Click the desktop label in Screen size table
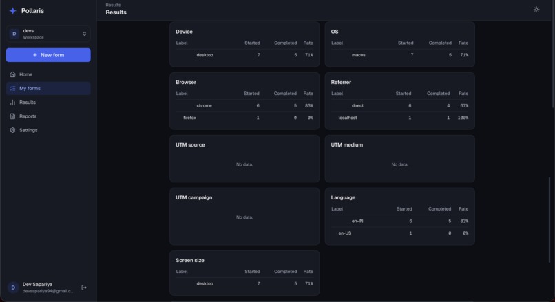The height and width of the screenshot is (302, 555). pyautogui.click(x=205, y=284)
